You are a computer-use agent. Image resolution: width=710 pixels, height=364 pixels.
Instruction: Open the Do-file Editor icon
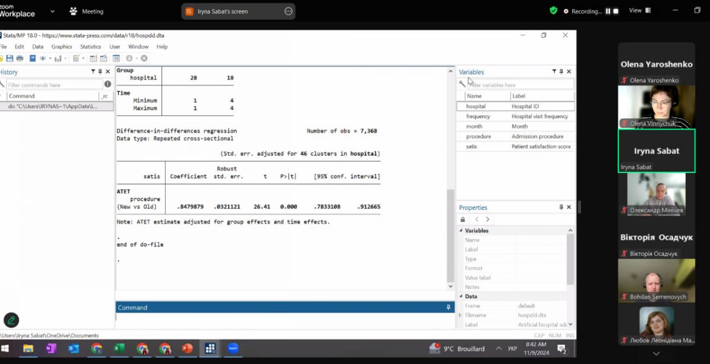point(76,58)
